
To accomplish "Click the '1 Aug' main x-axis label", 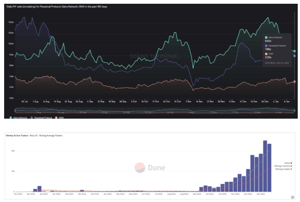I will (x=36, y=101).
